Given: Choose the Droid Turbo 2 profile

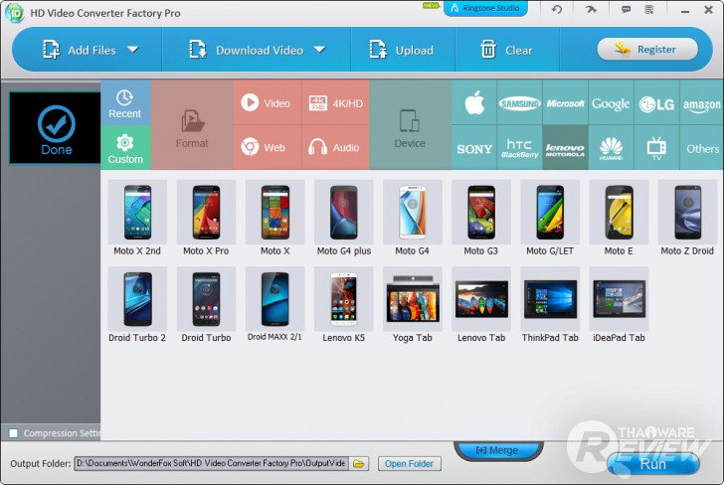Looking at the screenshot, I should tap(137, 305).
